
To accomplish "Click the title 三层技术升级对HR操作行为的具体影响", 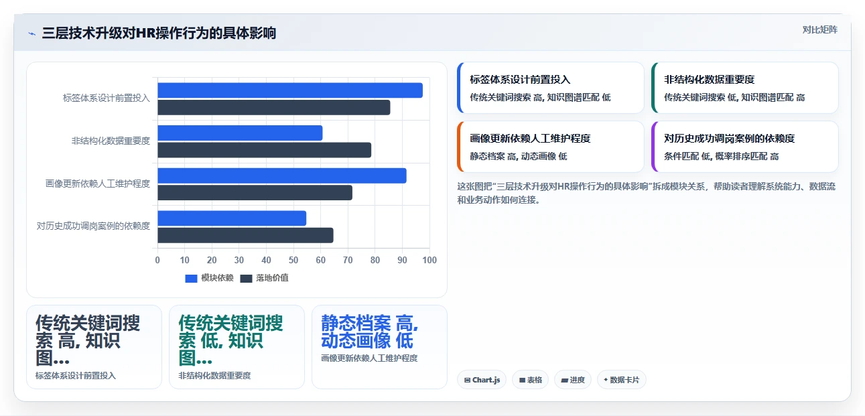I will pos(159,33).
